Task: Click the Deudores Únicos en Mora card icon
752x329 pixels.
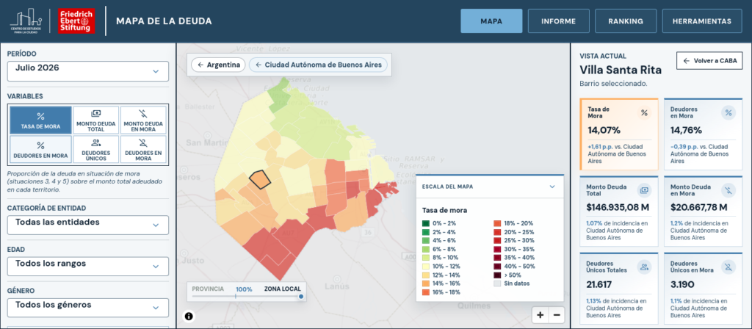Action: click(728, 267)
